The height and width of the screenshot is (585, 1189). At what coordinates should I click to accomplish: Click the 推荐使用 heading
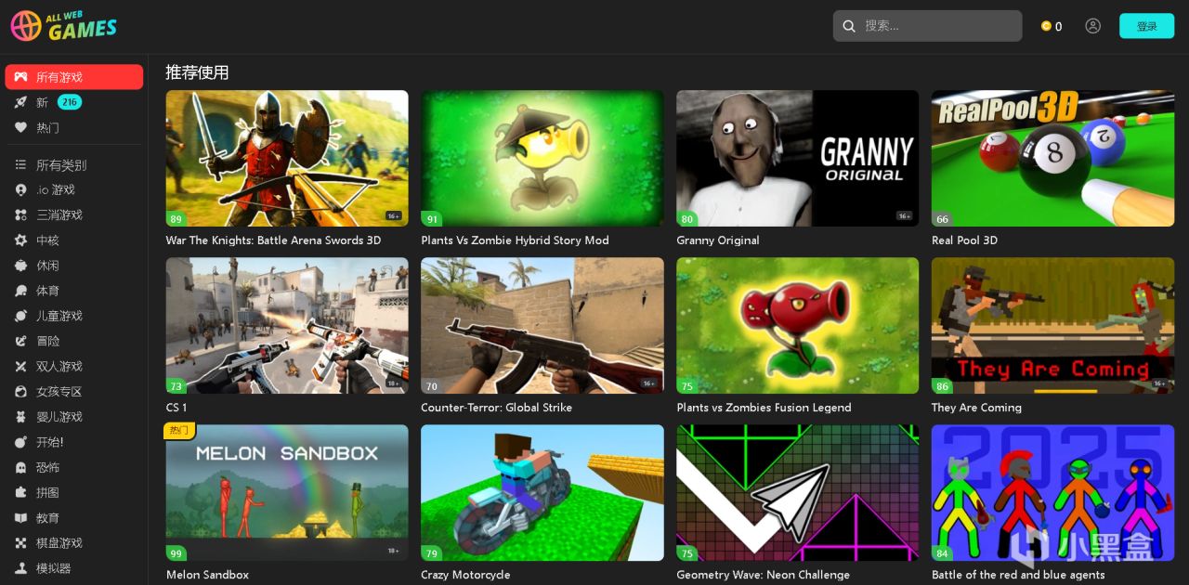click(x=197, y=72)
